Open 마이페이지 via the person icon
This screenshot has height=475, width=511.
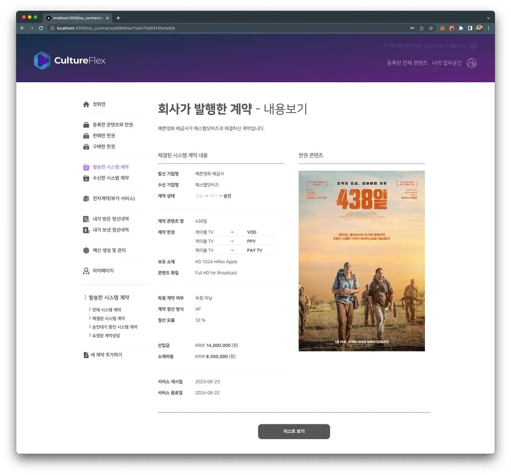click(86, 271)
